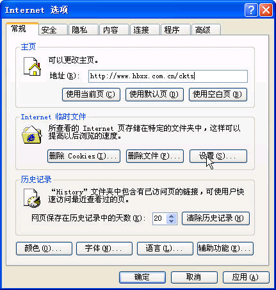
Task: Click the history clock page icon
Action: 32,198
